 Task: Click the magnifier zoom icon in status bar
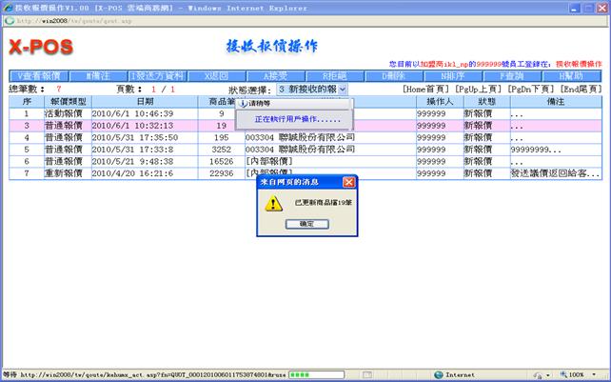561,374
